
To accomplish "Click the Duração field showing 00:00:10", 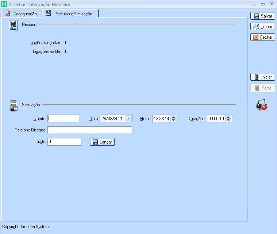I will (x=216, y=118).
